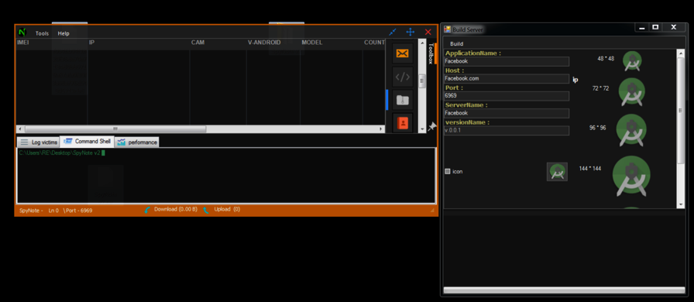The height and width of the screenshot is (302, 694).
Task: Click the ServerName input field
Action: click(507, 113)
